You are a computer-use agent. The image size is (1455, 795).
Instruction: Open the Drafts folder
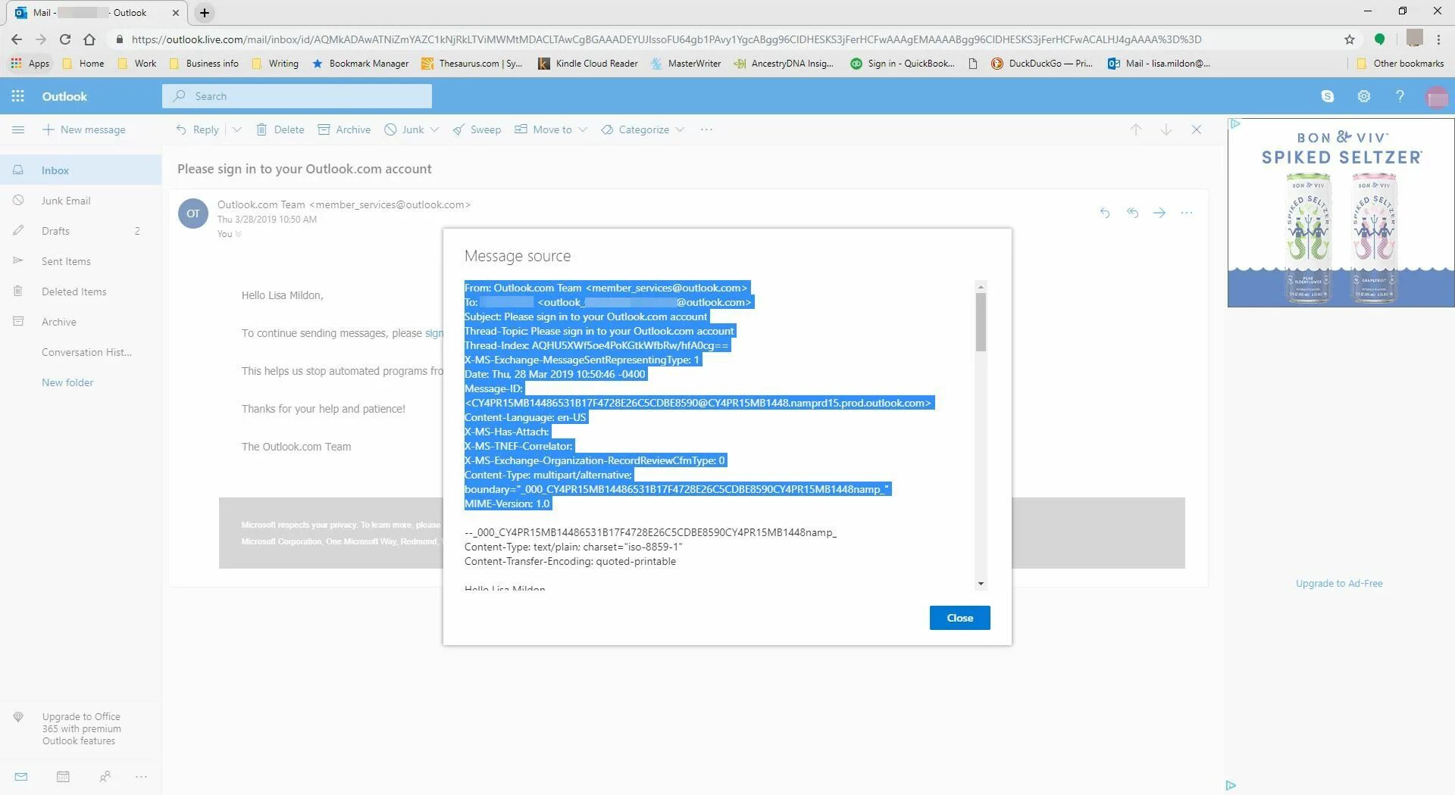(81, 231)
